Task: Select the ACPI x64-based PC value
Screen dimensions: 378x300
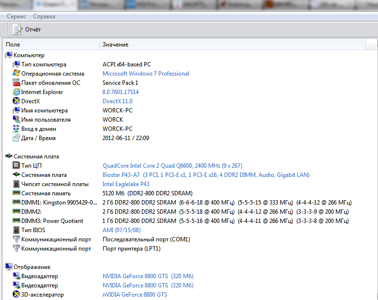Action: click(x=127, y=64)
